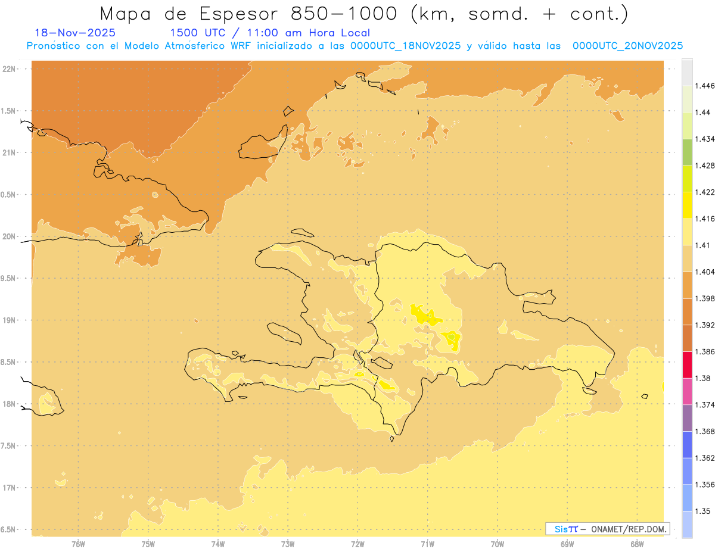Screen dimensions: 715x552
Task: Click the latitude label '17N'
Action: point(10,488)
